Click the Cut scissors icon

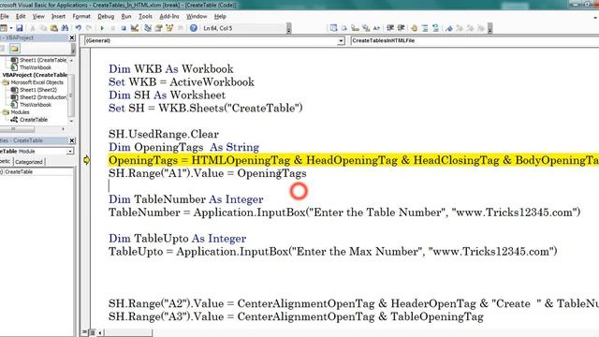click(x=33, y=28)
